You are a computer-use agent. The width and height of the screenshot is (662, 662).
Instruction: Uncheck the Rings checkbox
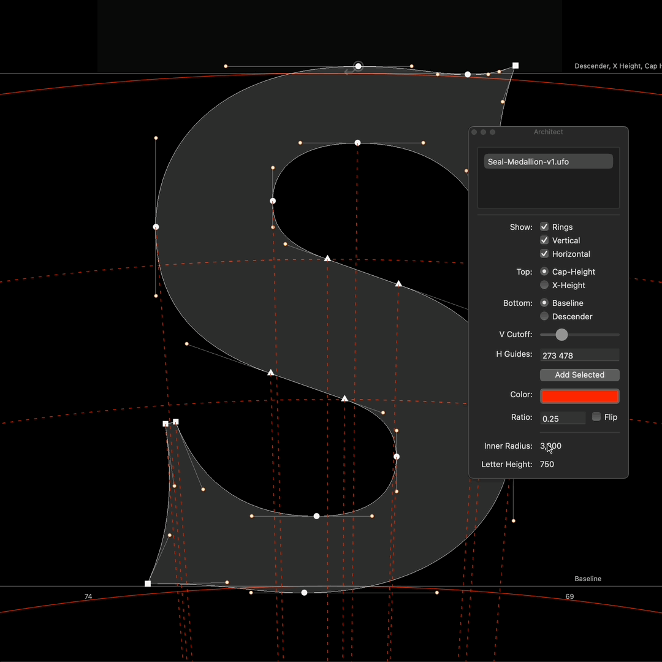coord(544,227)
